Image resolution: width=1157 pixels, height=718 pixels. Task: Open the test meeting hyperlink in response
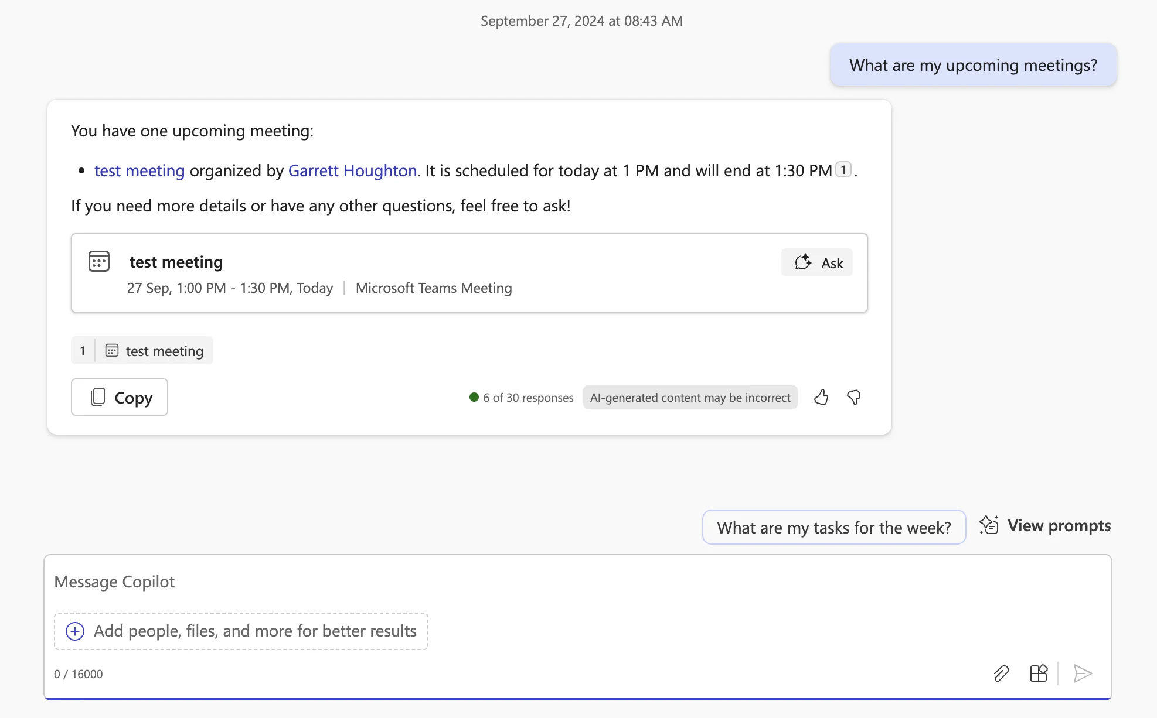tap(139, 171)
